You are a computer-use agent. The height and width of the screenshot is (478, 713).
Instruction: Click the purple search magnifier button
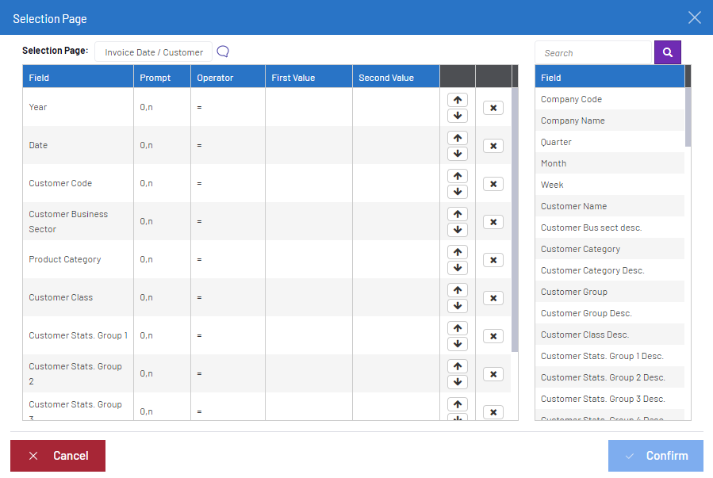pos(667,52)
